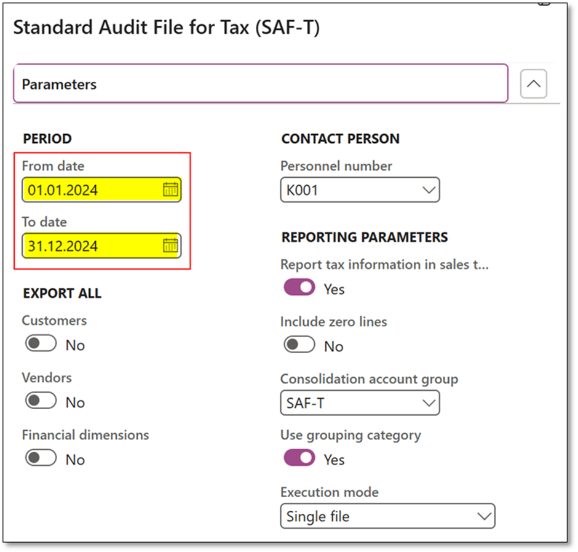This screenshot has height=552, width=578.
Task: Enable the Customers export toggle
Action: 40,343
